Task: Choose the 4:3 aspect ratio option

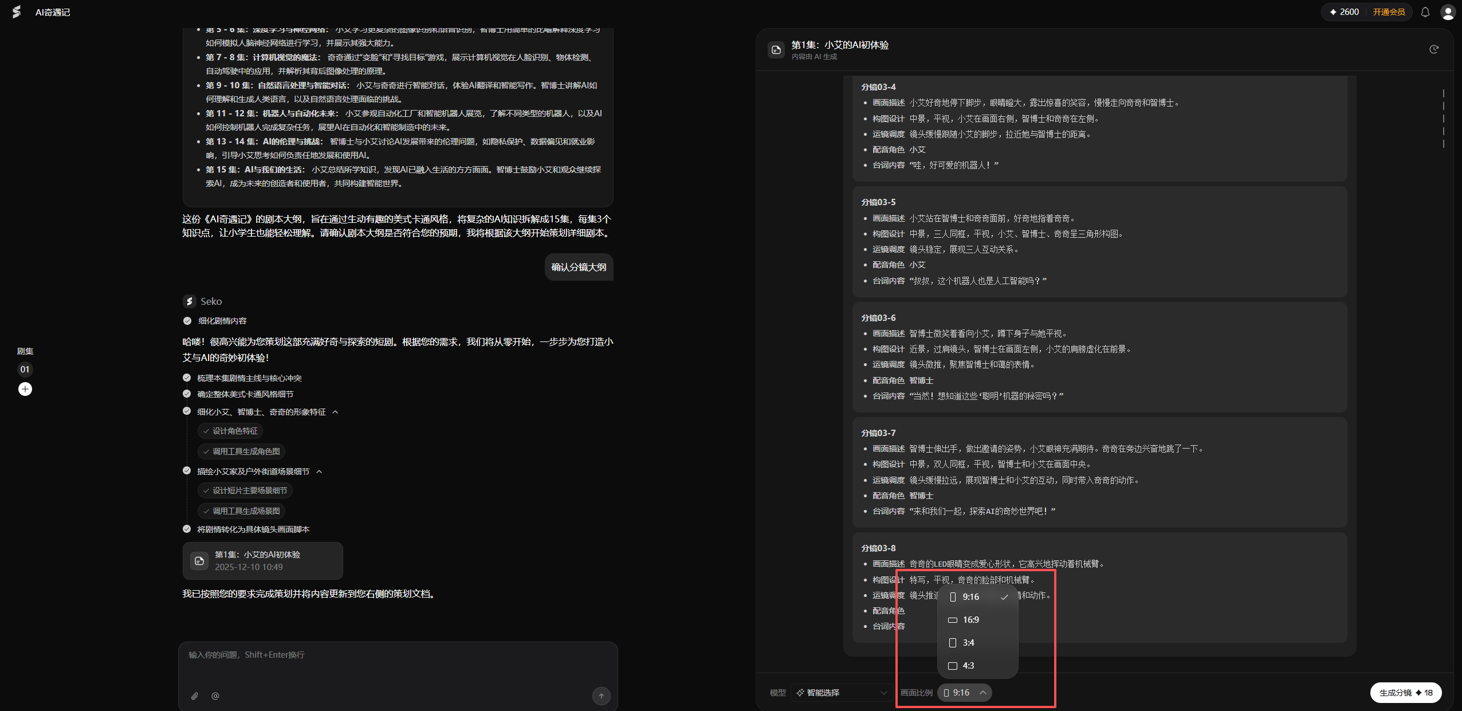Action: point(968,665)
